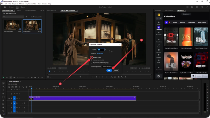Click the timeline wrench settings icon
This screenshot has width=210, height=118.
23,87
